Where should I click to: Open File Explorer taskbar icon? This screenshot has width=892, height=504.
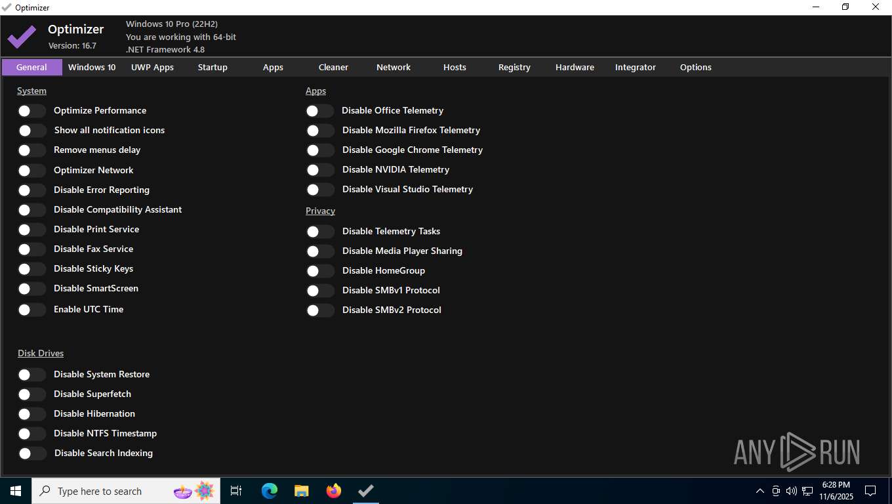coord(301,491)
